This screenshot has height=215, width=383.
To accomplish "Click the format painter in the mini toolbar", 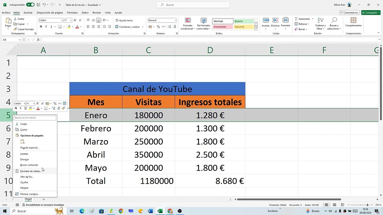I will [63, 108].
